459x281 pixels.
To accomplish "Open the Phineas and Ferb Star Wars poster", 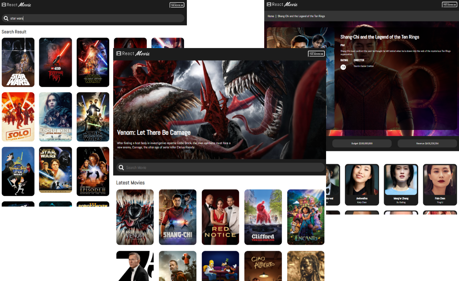I will coord(18,171).
